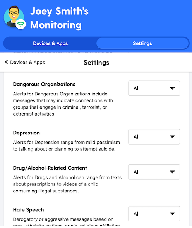Expand the Drug/Alcohol-Related Content dropdown
The height and width of the screenshot is (228, 192).
tap(154, 172)
